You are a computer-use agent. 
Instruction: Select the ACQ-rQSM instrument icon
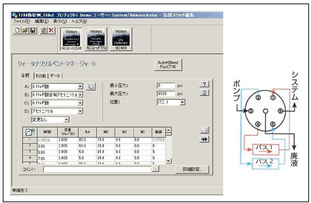pos(71,39)
